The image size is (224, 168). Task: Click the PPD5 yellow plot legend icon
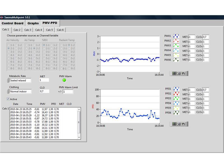point(176,108)
